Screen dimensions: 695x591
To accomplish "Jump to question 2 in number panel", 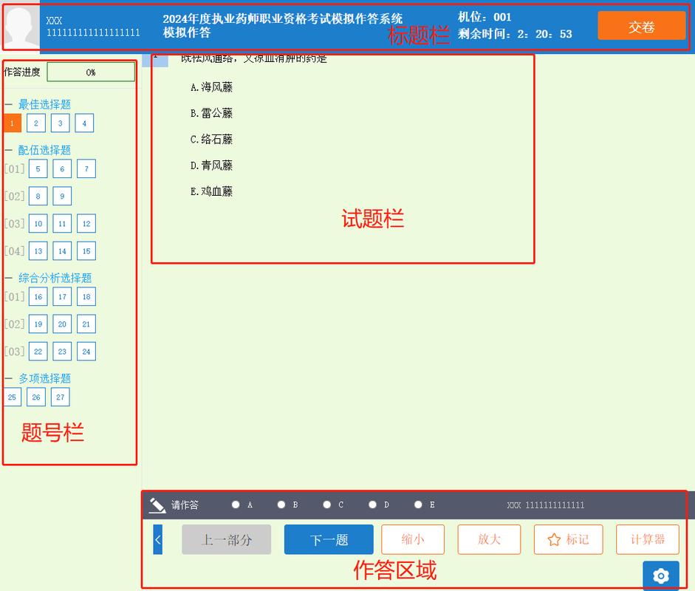I will tap(36, 123).
